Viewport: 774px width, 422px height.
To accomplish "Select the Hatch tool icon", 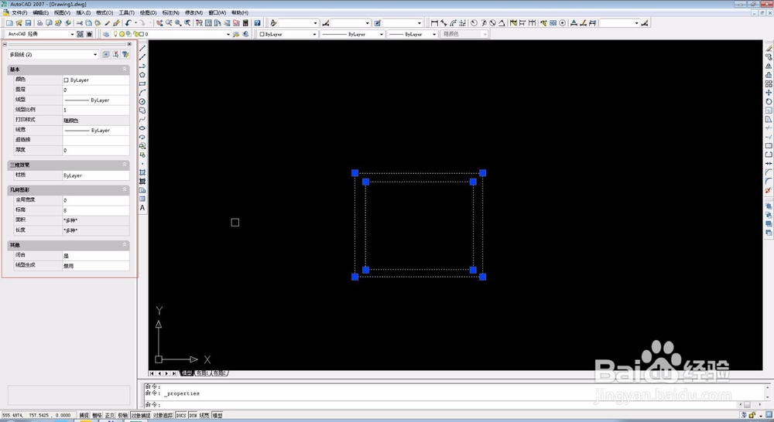I will (x=142, y=172).
